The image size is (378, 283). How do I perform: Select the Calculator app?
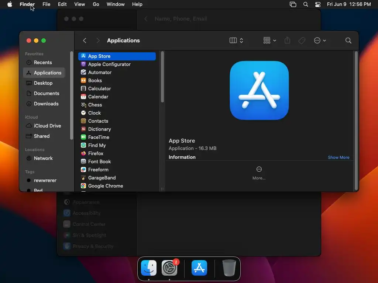tap(117, 88)
